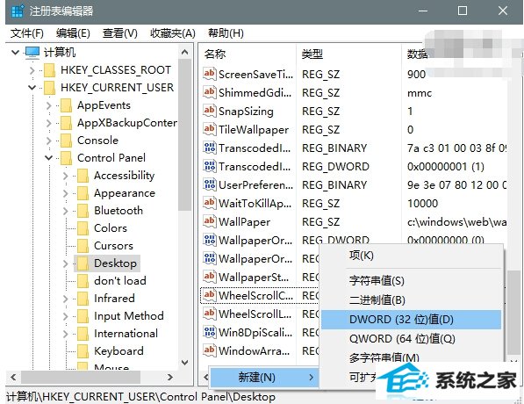Open the 收藏夹(A) menu
The height and width of the screenshot is (404, 524).
172,33
